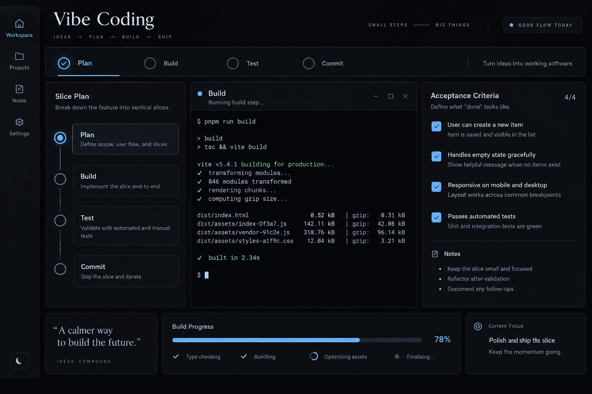Close the Build terminal panel
This screenshot has width=592, height=394.
click(405, 96)
